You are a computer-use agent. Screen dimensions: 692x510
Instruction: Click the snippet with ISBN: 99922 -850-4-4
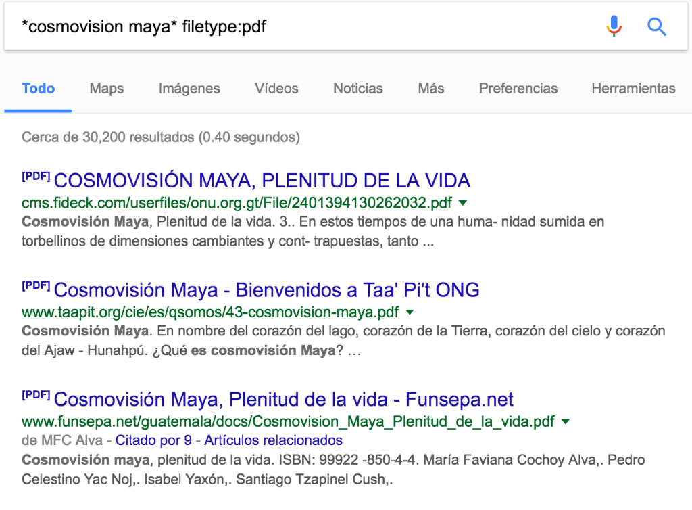(x=333, y=469)
